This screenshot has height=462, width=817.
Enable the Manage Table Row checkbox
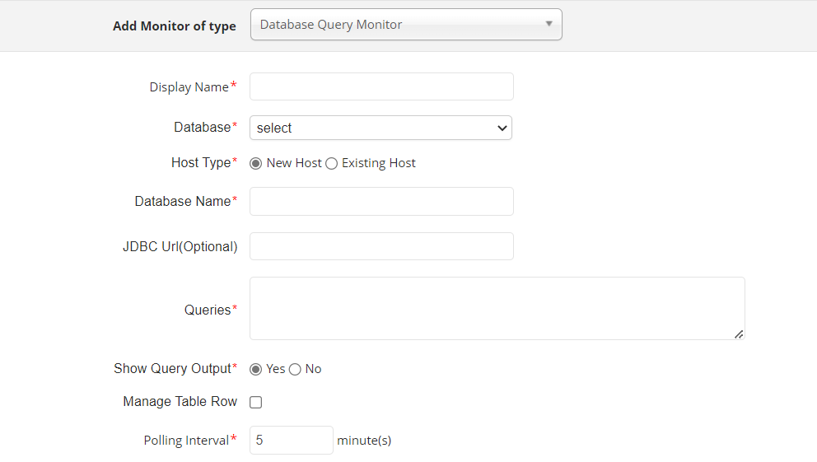click(x=256, y=403)
